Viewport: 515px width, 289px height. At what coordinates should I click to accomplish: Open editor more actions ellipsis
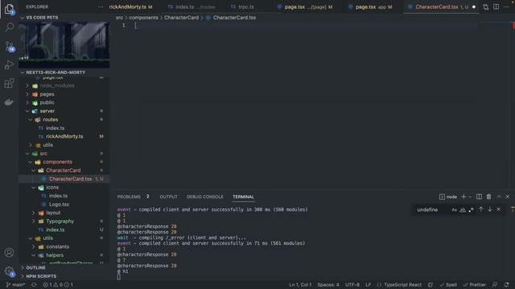click(506, 7)
